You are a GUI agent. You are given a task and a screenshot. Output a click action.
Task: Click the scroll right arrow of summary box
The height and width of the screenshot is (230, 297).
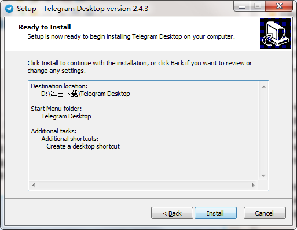click(254, 185)
